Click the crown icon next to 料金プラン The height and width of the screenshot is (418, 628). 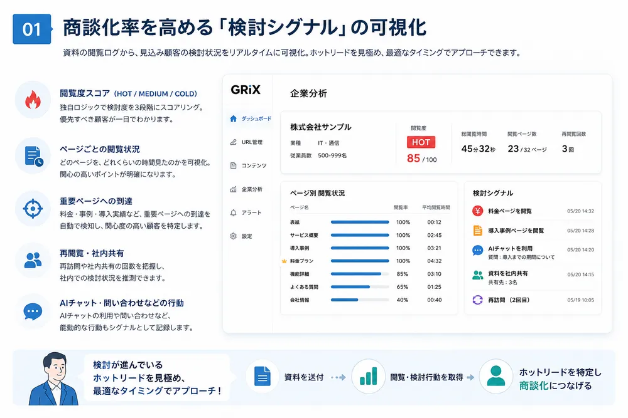(x=284, y=261)
